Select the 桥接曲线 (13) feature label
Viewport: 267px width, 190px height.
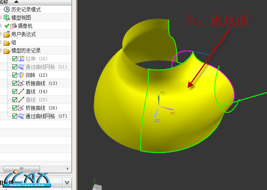(x=41, y=83)
